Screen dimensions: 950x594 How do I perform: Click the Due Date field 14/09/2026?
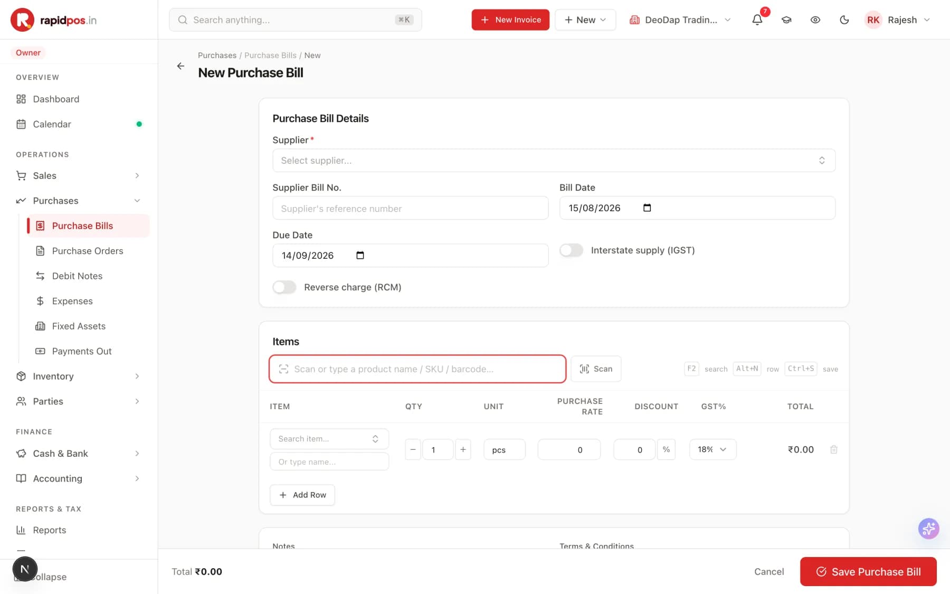[x=410, y=256]
